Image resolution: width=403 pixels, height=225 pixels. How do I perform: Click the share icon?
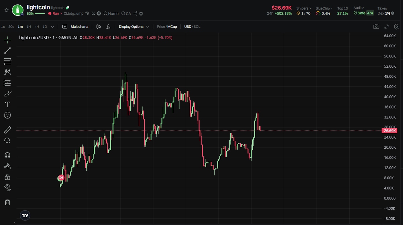click(x=136, y=14)
